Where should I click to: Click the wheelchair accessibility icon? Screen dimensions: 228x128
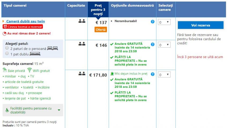[x=7, y=110]
